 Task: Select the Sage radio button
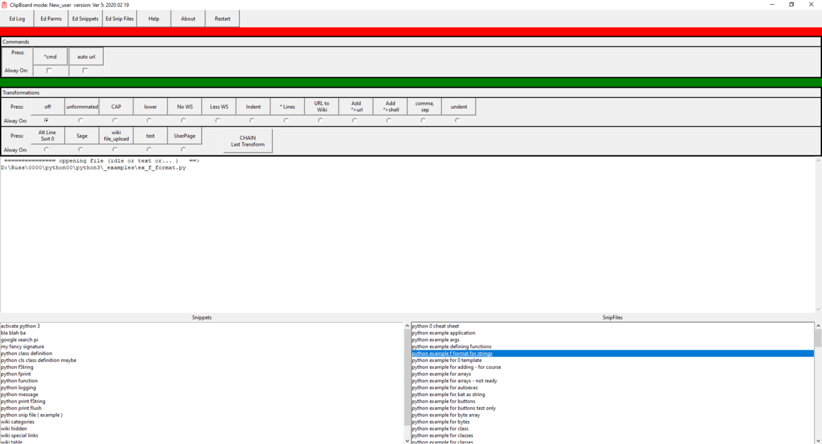pos(81,149)
